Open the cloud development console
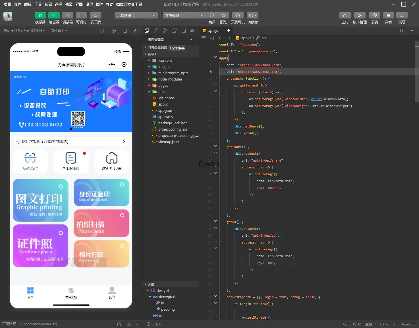 coord(95,15)
